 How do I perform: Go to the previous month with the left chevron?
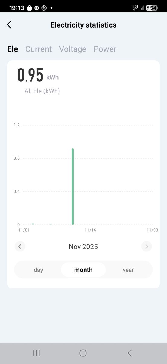click(20, 247)
